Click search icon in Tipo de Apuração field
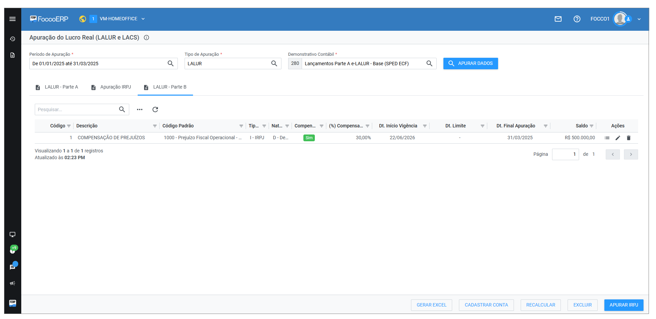The width and height of the screenshot is (656, 319). (274, 64)
